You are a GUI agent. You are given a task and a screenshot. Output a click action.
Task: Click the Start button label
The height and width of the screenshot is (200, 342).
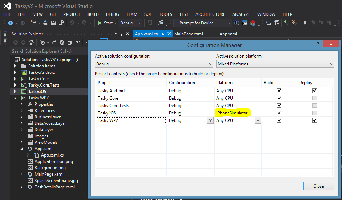coord(108,23)
